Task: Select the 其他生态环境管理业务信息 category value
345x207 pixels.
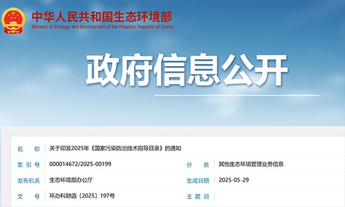Action: 251,164
